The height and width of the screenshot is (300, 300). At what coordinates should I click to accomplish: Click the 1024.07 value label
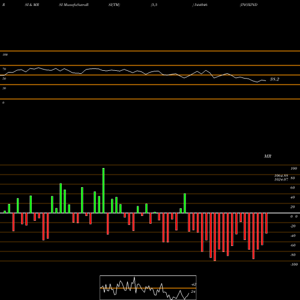point(281,179)
